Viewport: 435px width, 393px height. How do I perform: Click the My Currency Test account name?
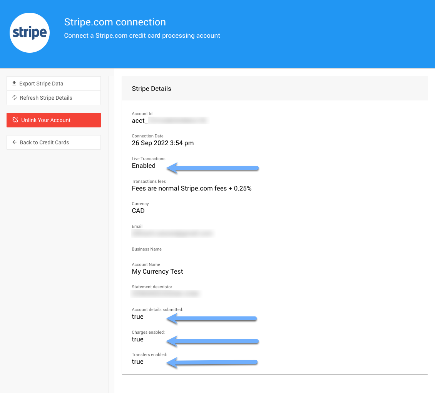pos(157,272)
